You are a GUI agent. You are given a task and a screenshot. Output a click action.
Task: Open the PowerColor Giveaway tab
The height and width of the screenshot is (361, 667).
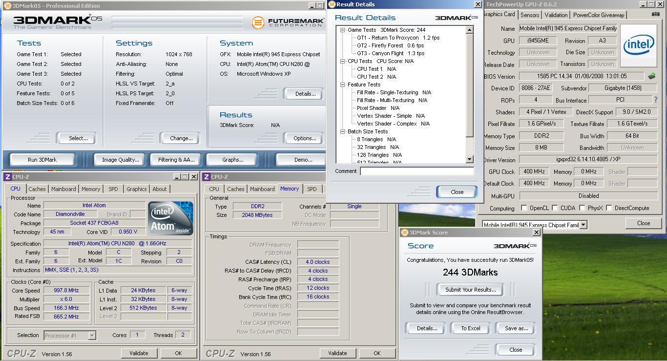599,15
